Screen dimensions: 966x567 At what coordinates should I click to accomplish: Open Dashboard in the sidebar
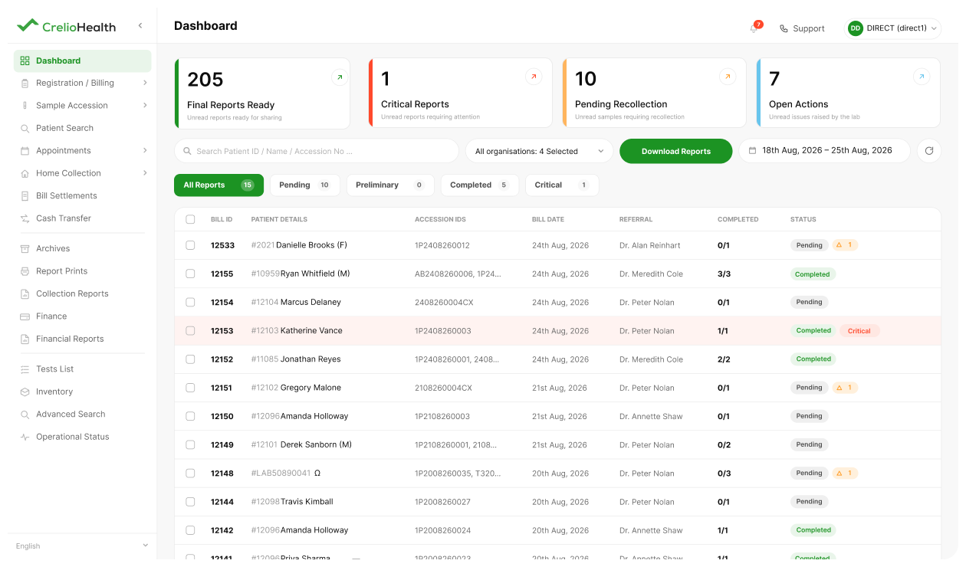82,61
